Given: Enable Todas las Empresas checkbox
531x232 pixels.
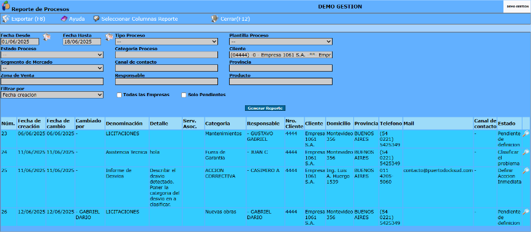Looking at the screenshot, I should point(119,95).
